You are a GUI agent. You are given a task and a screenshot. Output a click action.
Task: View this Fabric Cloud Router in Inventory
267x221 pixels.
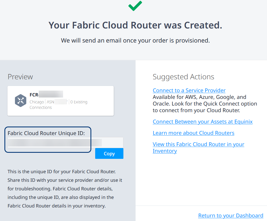coord(198,148)
